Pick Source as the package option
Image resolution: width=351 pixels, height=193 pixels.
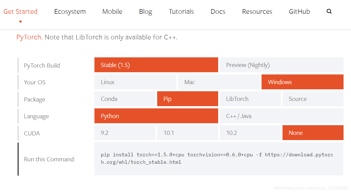(313, 99)
